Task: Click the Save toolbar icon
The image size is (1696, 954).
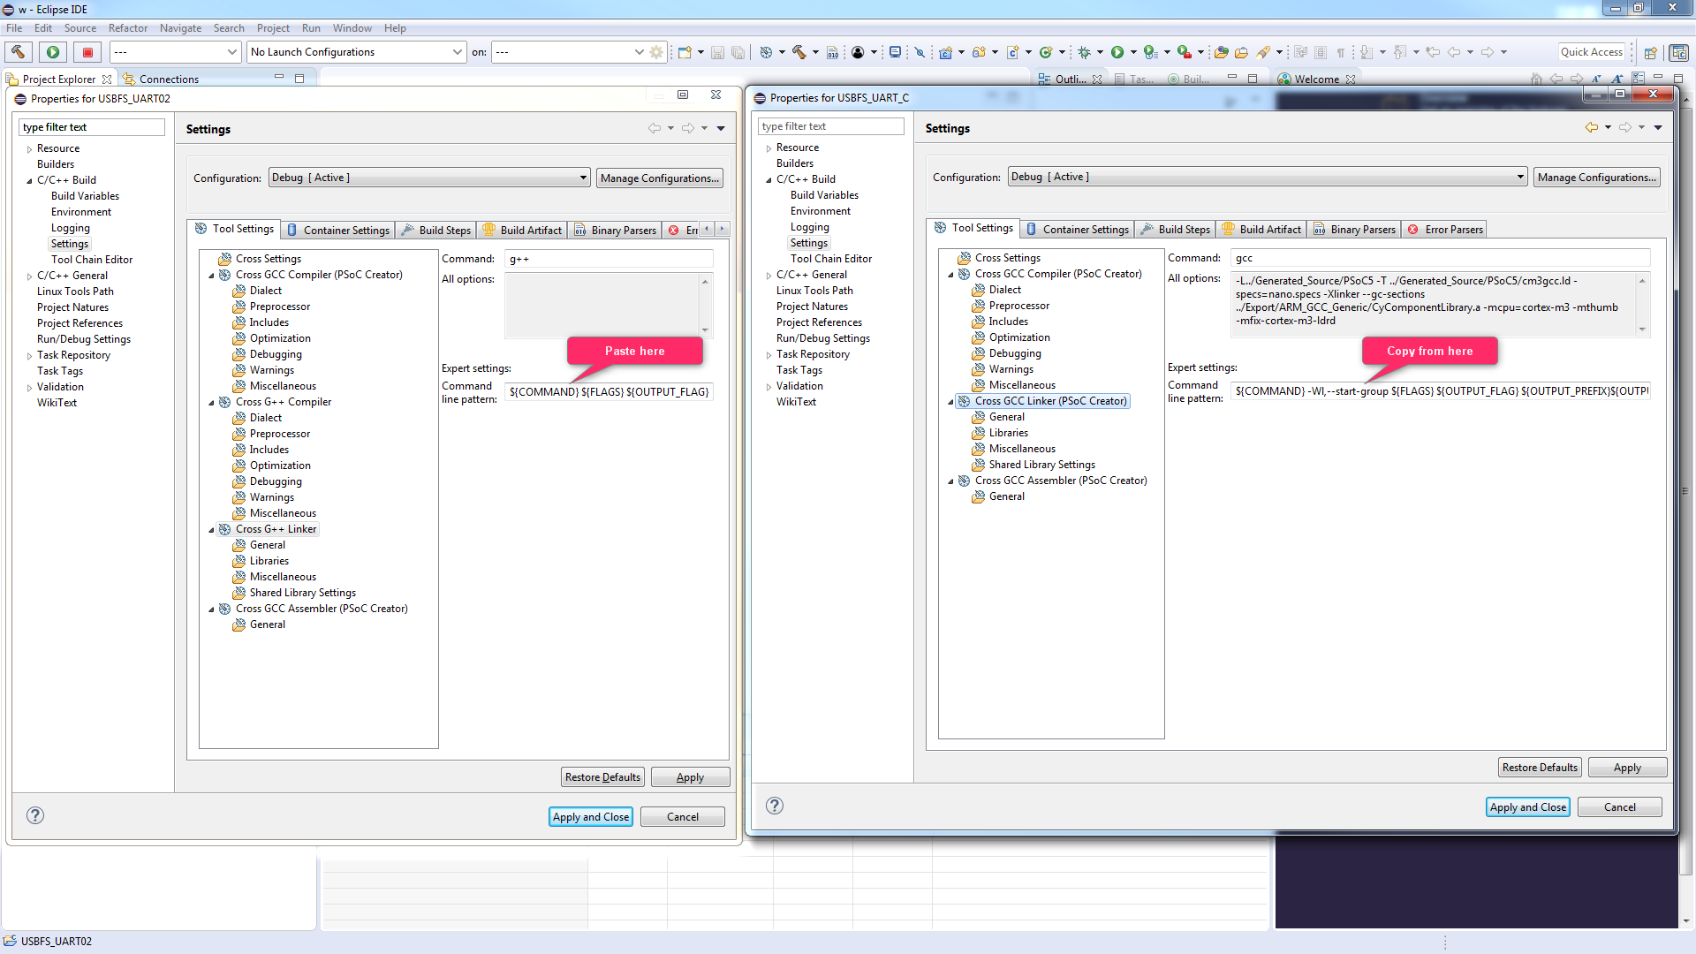Action: coord(717,52)
